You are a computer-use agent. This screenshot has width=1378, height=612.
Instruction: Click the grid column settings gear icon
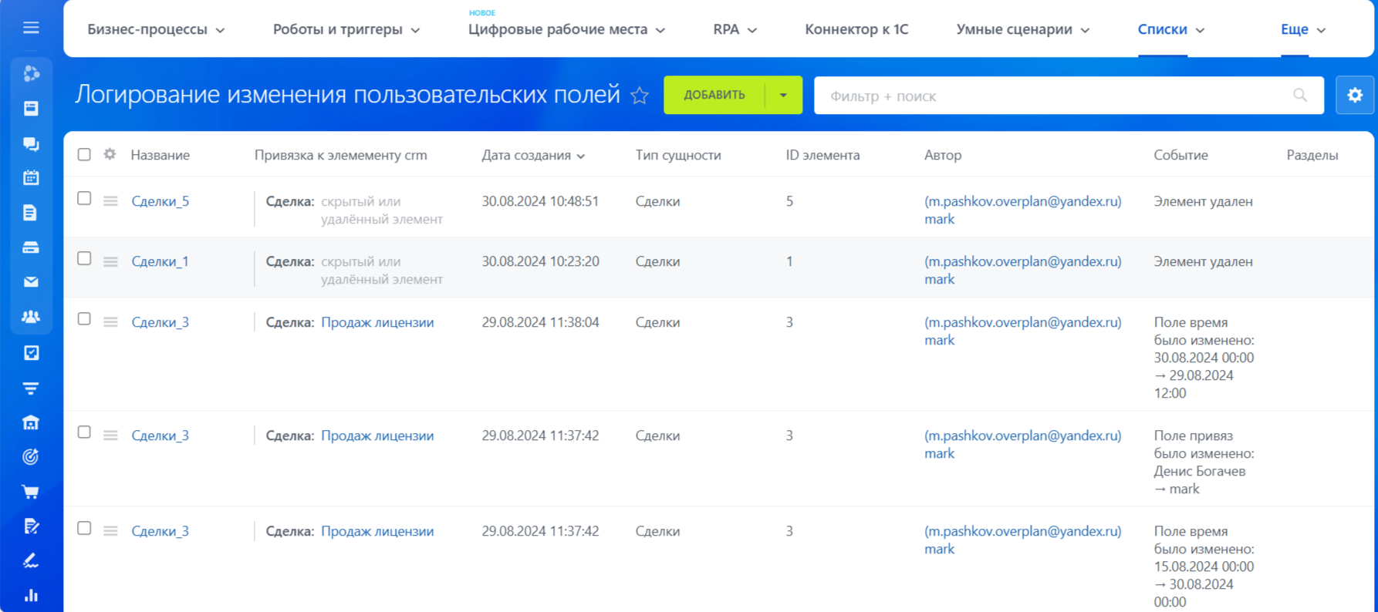[x=110, y=154]
